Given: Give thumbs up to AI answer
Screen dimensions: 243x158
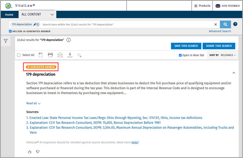Looking at the screenshot, I should [29, 152].
